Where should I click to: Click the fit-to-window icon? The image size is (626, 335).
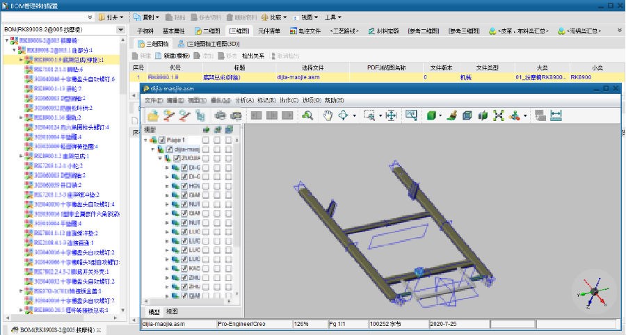(391, 116)
